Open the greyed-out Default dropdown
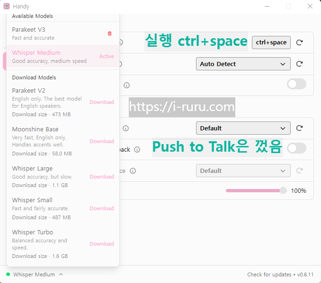 tap(243, 171)
